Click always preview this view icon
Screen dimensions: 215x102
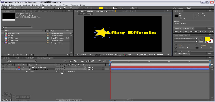76,55
